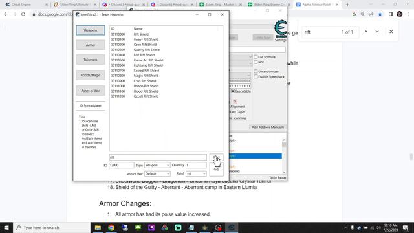Click the Cheat Engine Settings logo icon
The width and height of the screenshot is (414, 233).
coord(280,29)
